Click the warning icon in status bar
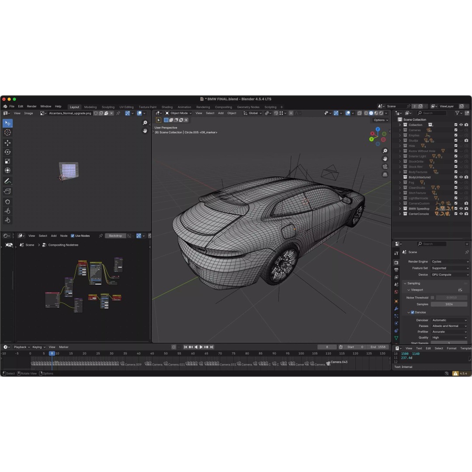472x472 pixels. pyautogui.click(x=455, y=373)
